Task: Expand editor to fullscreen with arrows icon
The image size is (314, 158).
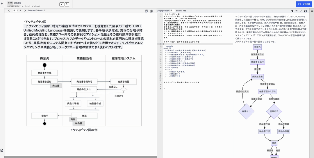Action: coord(301,11)
